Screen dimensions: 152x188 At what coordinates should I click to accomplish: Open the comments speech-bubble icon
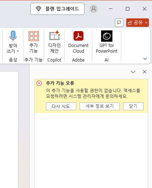(119, 23)
